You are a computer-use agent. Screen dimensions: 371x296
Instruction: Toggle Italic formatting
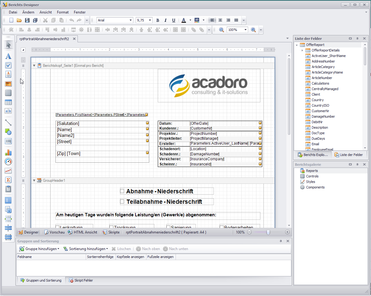tap(166, 21)
